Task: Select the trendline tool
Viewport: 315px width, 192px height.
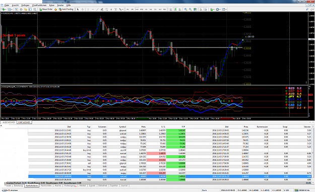Action: (x=97, y=9)
